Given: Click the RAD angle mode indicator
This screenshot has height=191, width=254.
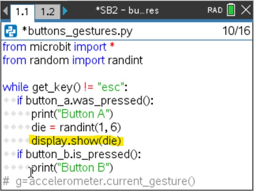Looking at the screenshot, I should pos(215,10).
